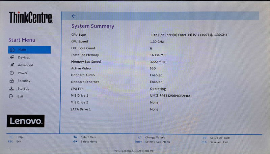Click the F1 Help shortcut

click(16, 137)
